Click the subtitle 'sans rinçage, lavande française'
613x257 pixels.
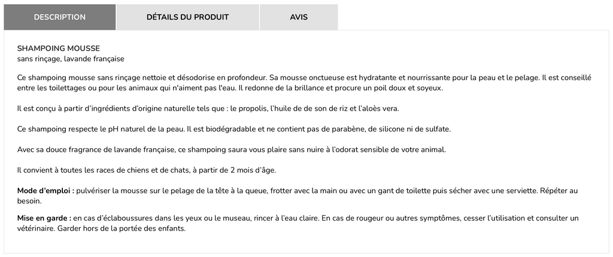click(x=71, y=59)
